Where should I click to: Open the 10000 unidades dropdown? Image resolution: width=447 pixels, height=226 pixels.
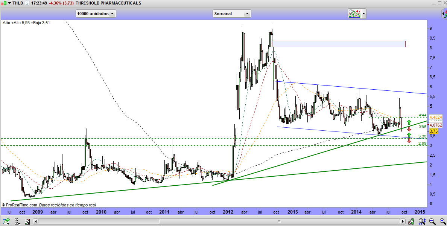click(96, 14)
